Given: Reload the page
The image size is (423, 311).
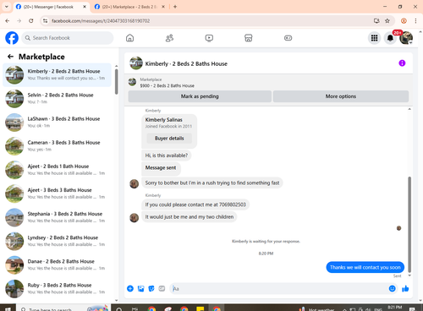Looking at the screenshot, I should pyautogui.click(x=31, y=21).
